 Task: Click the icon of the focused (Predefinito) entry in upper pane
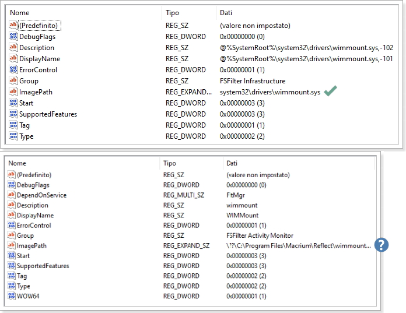pos(13,25)
